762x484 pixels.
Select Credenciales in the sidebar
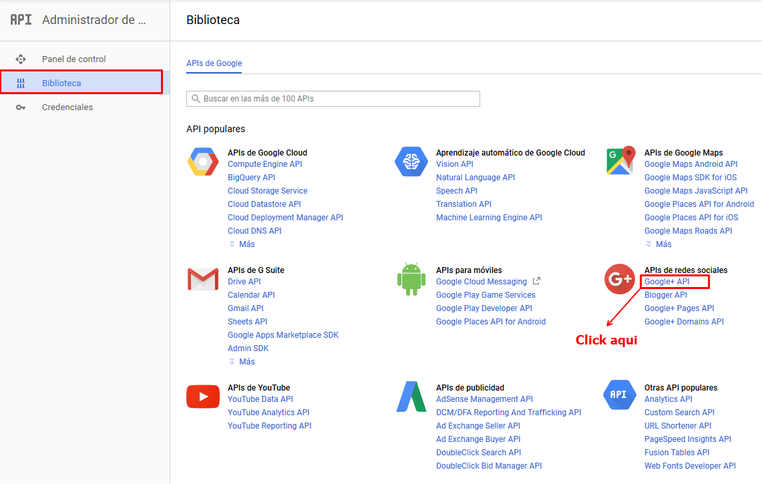click(67, 107)
